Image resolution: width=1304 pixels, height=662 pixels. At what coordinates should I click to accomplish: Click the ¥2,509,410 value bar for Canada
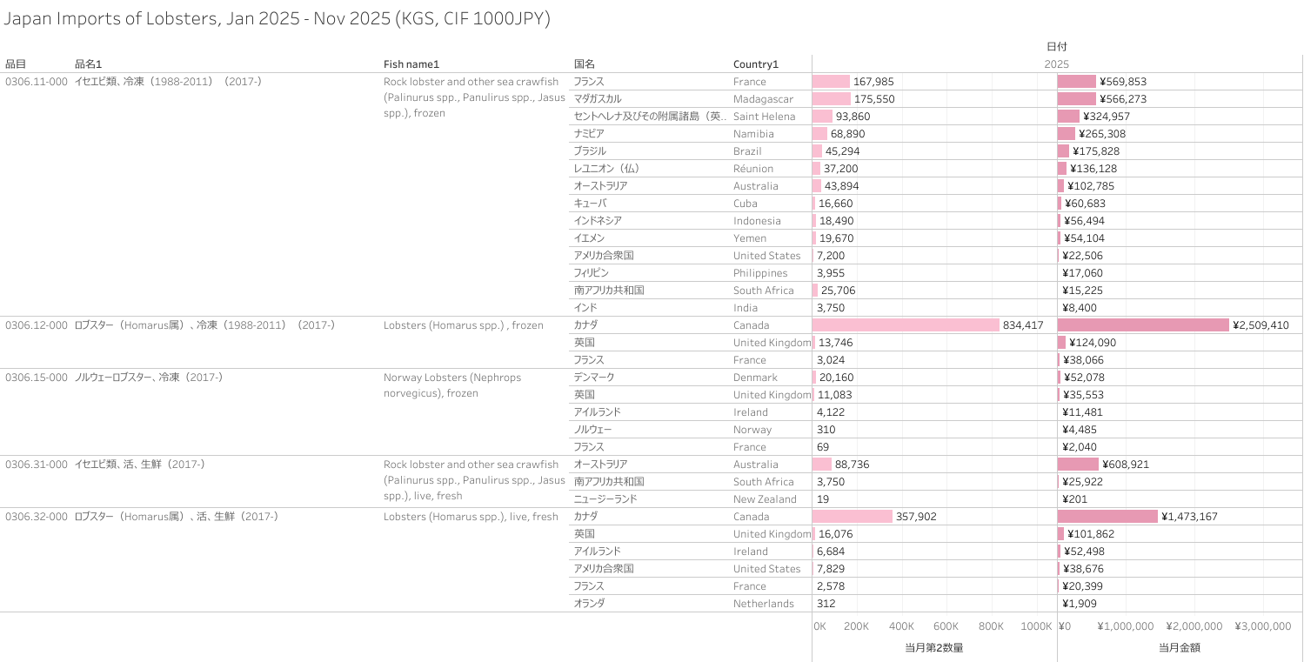point(1142,324)
